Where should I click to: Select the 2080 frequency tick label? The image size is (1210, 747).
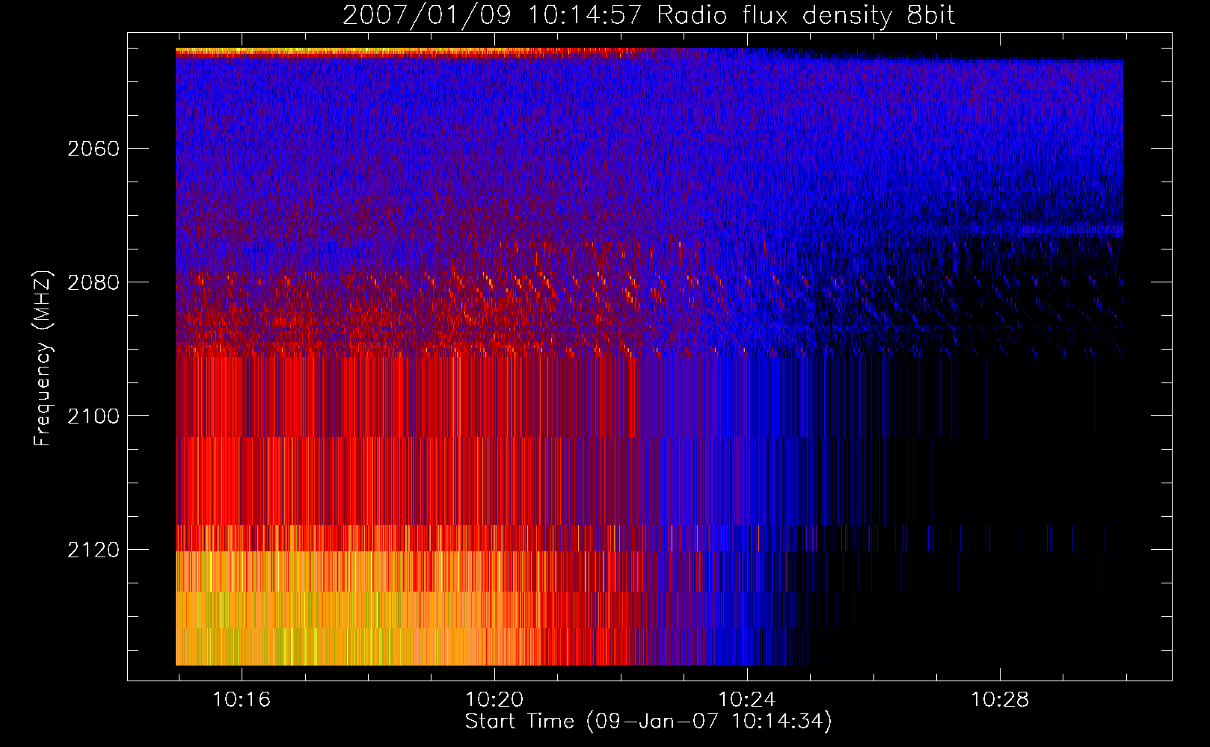pyautogui.click(x=93, y=282)
